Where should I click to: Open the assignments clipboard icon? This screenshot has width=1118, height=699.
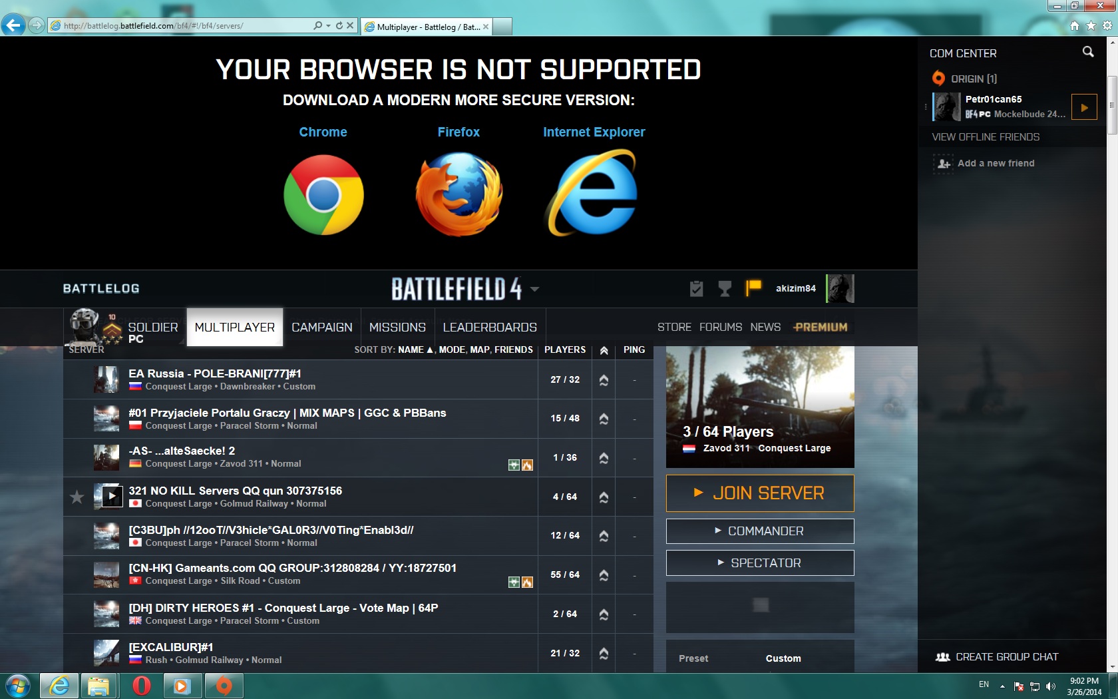(x=696, y=288)
